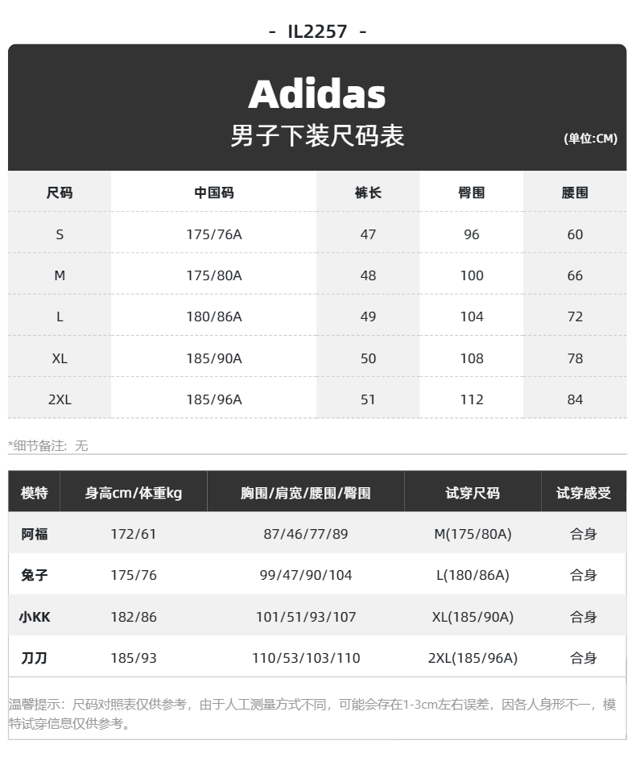
Task: Click the 模特 header in model table
Action: 35,493
